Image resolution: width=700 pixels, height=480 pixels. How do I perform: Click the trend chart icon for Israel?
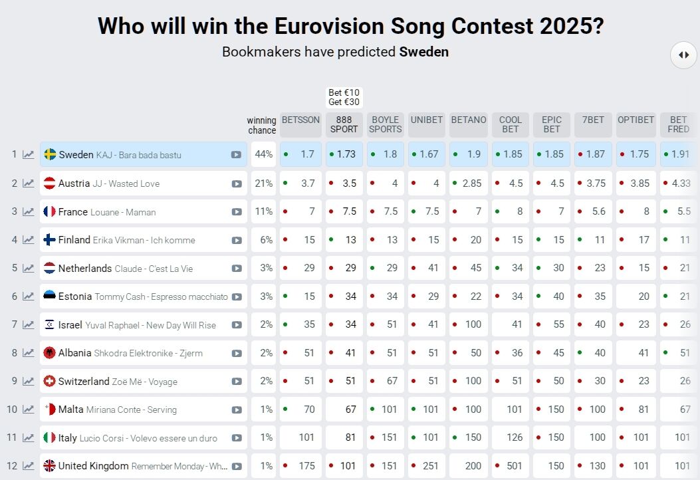click(x=28, y=324)
